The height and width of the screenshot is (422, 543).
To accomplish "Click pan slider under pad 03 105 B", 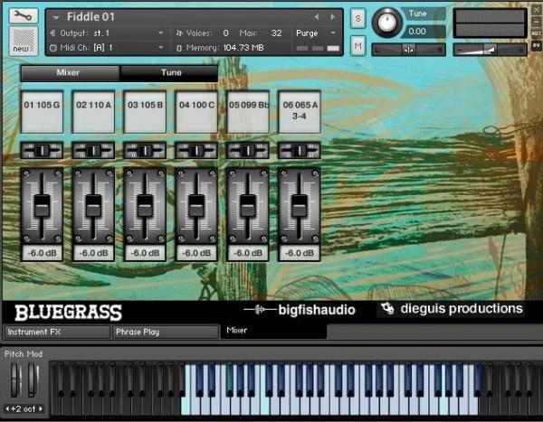I will [145, 151].
